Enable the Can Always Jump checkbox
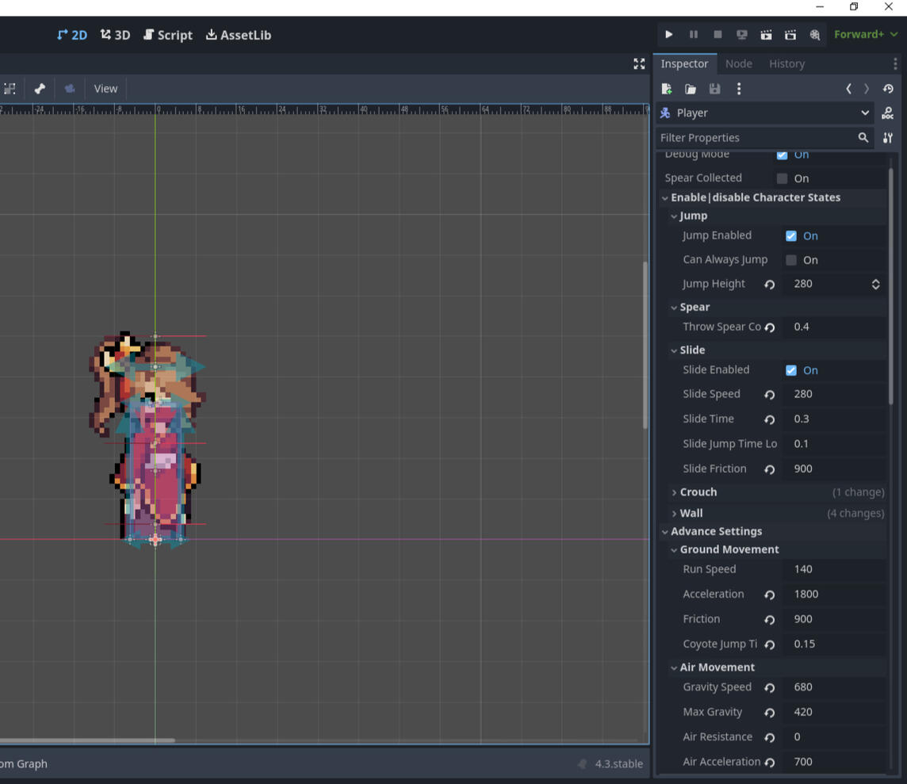This screenshot has height=784, width=907. [791, 260]
